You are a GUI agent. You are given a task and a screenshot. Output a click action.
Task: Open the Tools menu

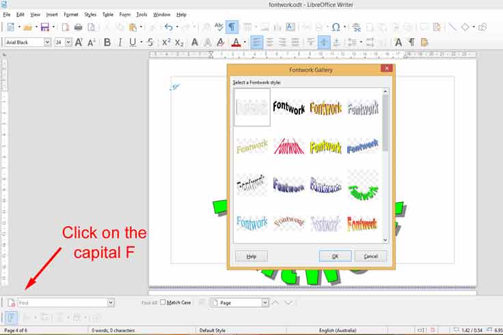pos(141,14)
